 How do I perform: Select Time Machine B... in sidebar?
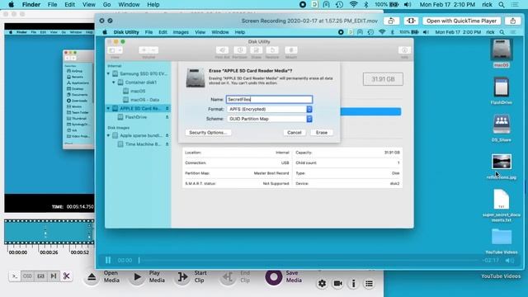[143, 144]
